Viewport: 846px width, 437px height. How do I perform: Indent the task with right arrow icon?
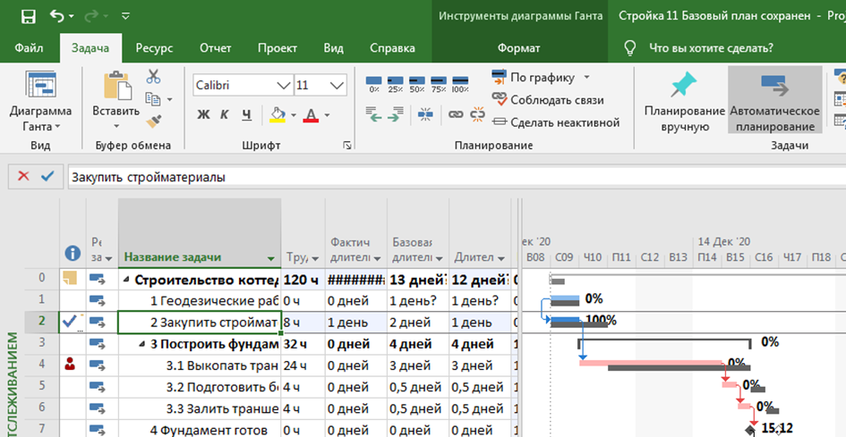pos(396,113)
